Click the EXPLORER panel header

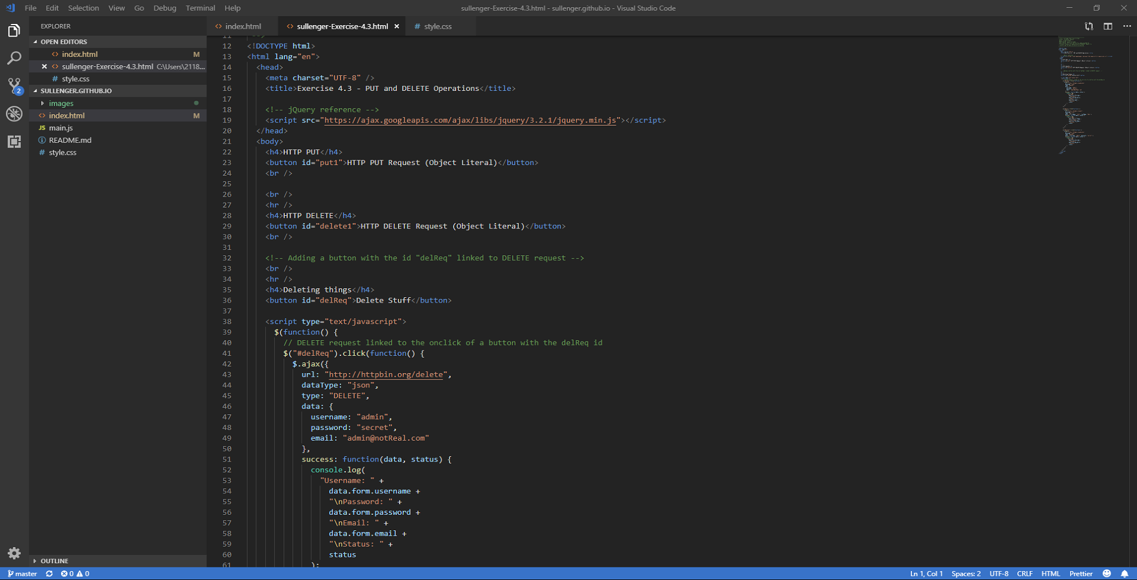[x=56, y=26]
